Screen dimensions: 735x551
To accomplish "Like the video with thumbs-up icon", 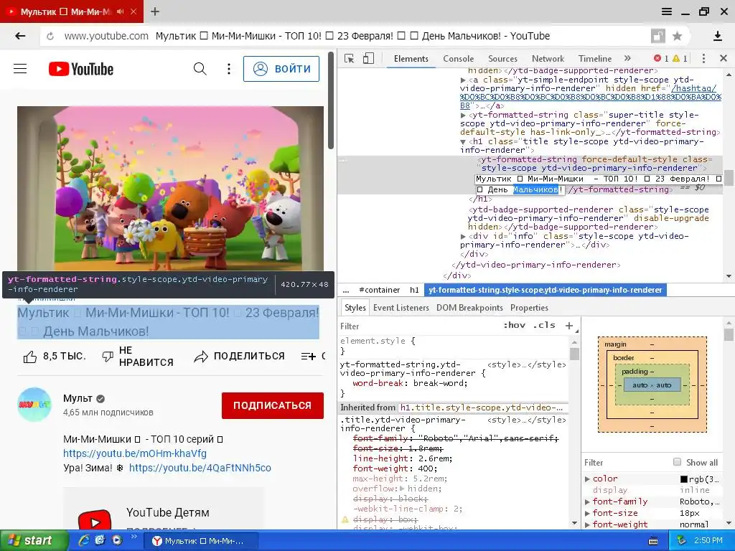I will click(x=30, y=357).
